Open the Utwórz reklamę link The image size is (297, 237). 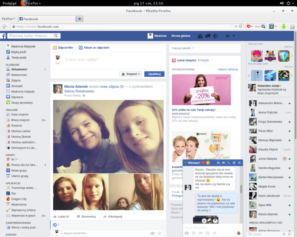pyautogui.click(x=228, y=69)
